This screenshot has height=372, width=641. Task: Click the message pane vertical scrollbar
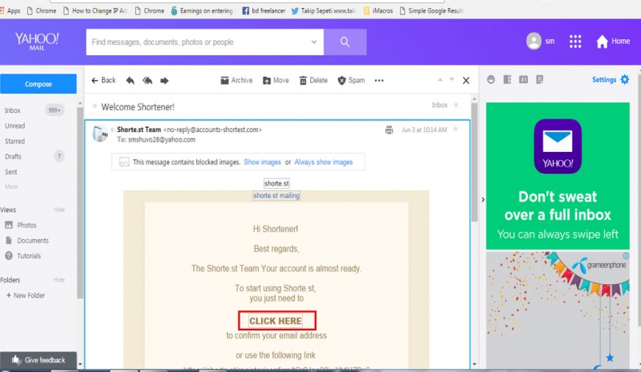pyautogui.click(x=474, y=162)
